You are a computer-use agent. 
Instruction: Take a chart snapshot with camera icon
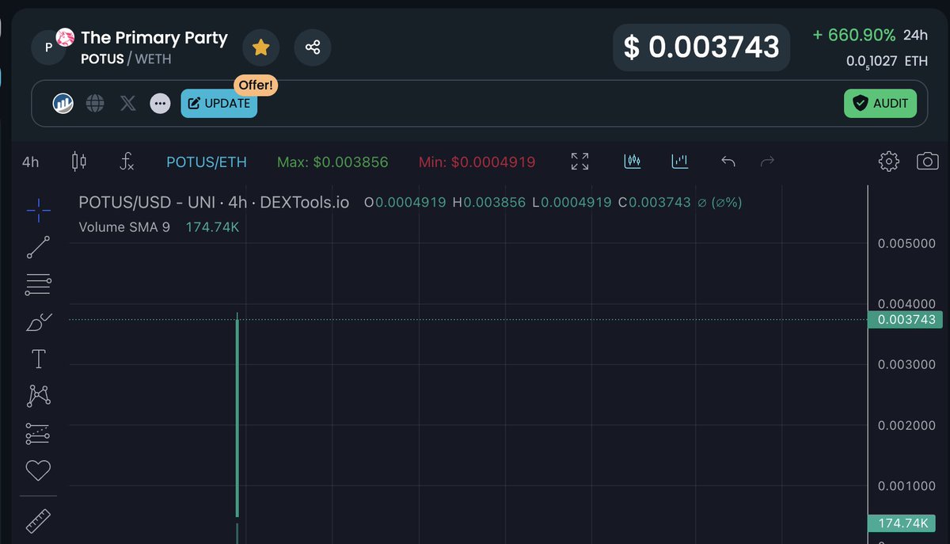[927, 162]
